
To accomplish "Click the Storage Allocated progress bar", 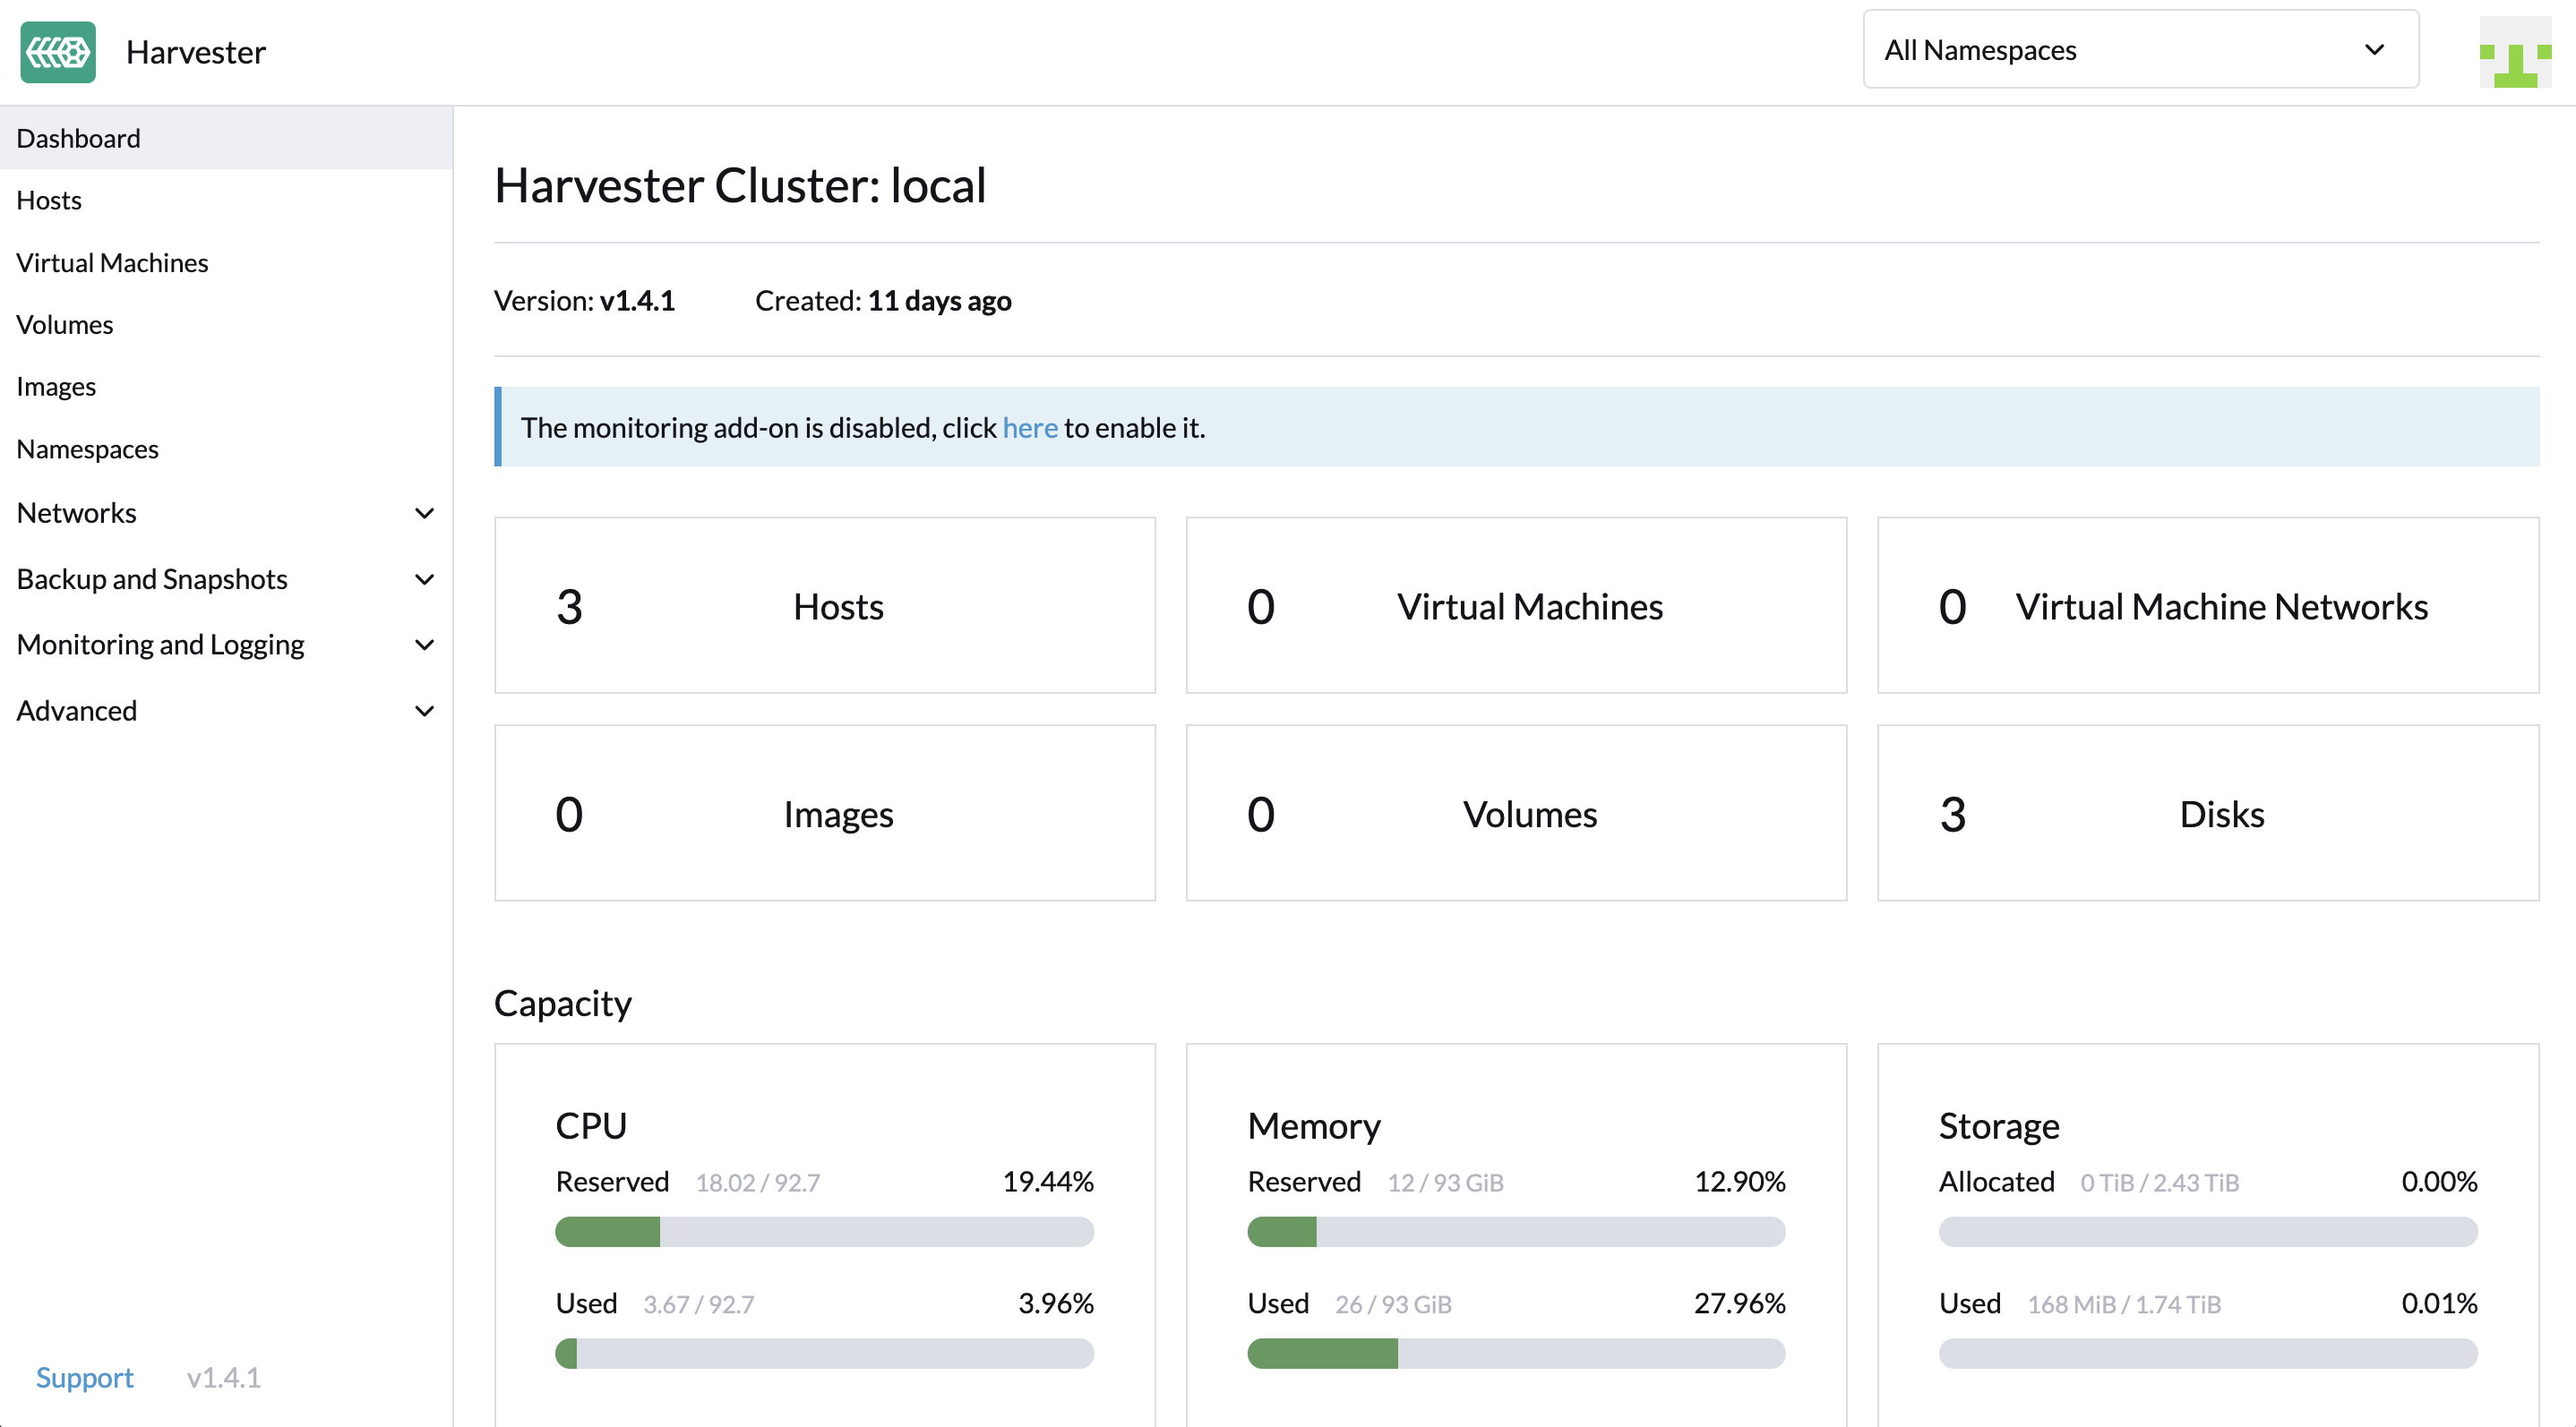I will (x=2208, y=1232).
